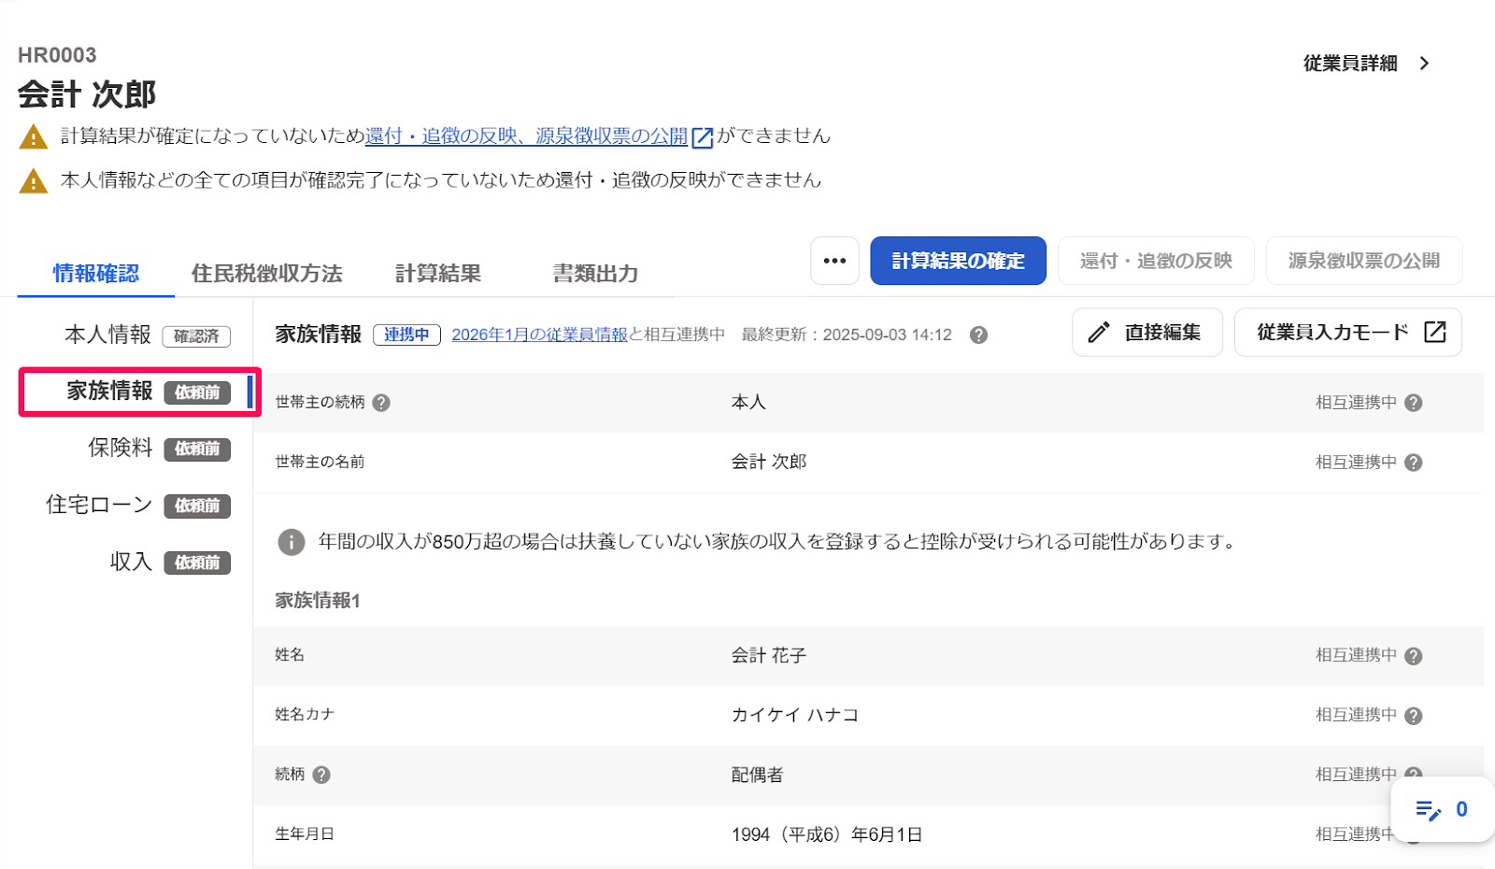Click the 配偶者 relationship value
This screenshot has height=869, width=1495.
(x=758, y=776)
